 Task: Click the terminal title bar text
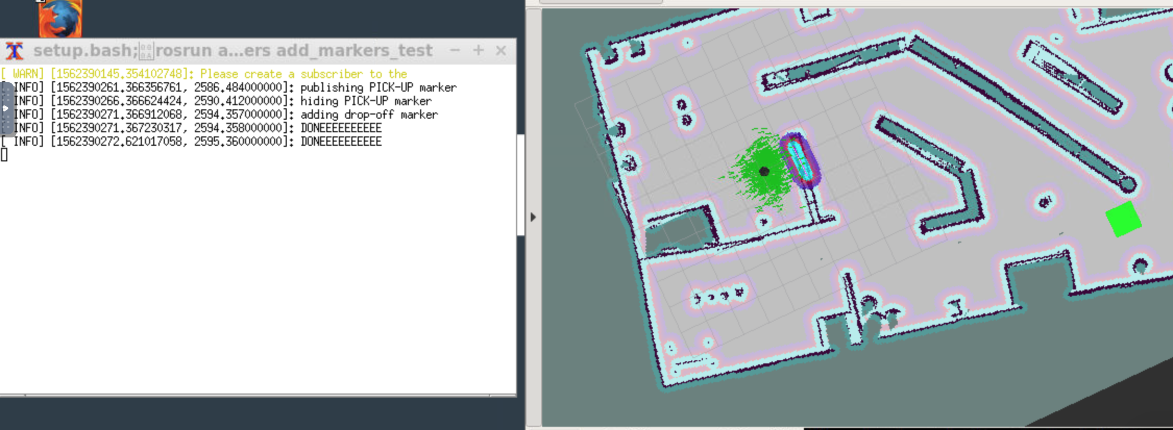[233, 50]
